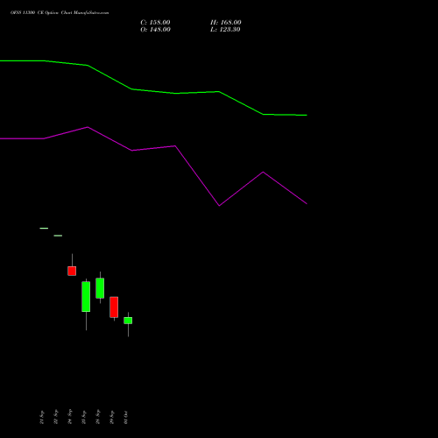
Task: Click the '25 Sep' date axis label
Action: coord(84,417)
